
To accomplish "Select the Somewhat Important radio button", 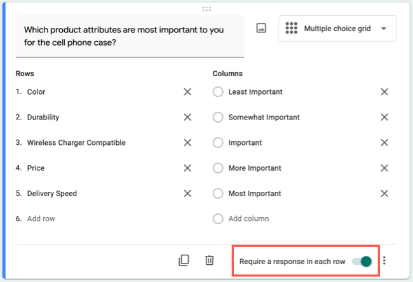I will (x=218, y=117).
